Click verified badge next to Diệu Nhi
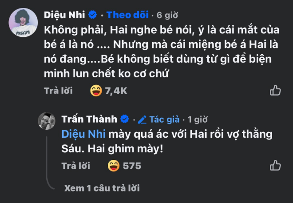The width and height of the screenshot is (293, 203). click(x=93, y=15)
